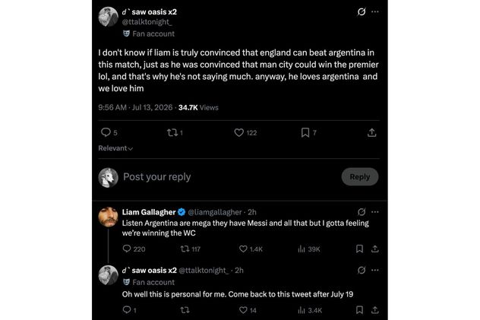View analytics on Liam Gallagher's reply
Viewport: 480px width, 320px height.
click(x=309, y=249)
